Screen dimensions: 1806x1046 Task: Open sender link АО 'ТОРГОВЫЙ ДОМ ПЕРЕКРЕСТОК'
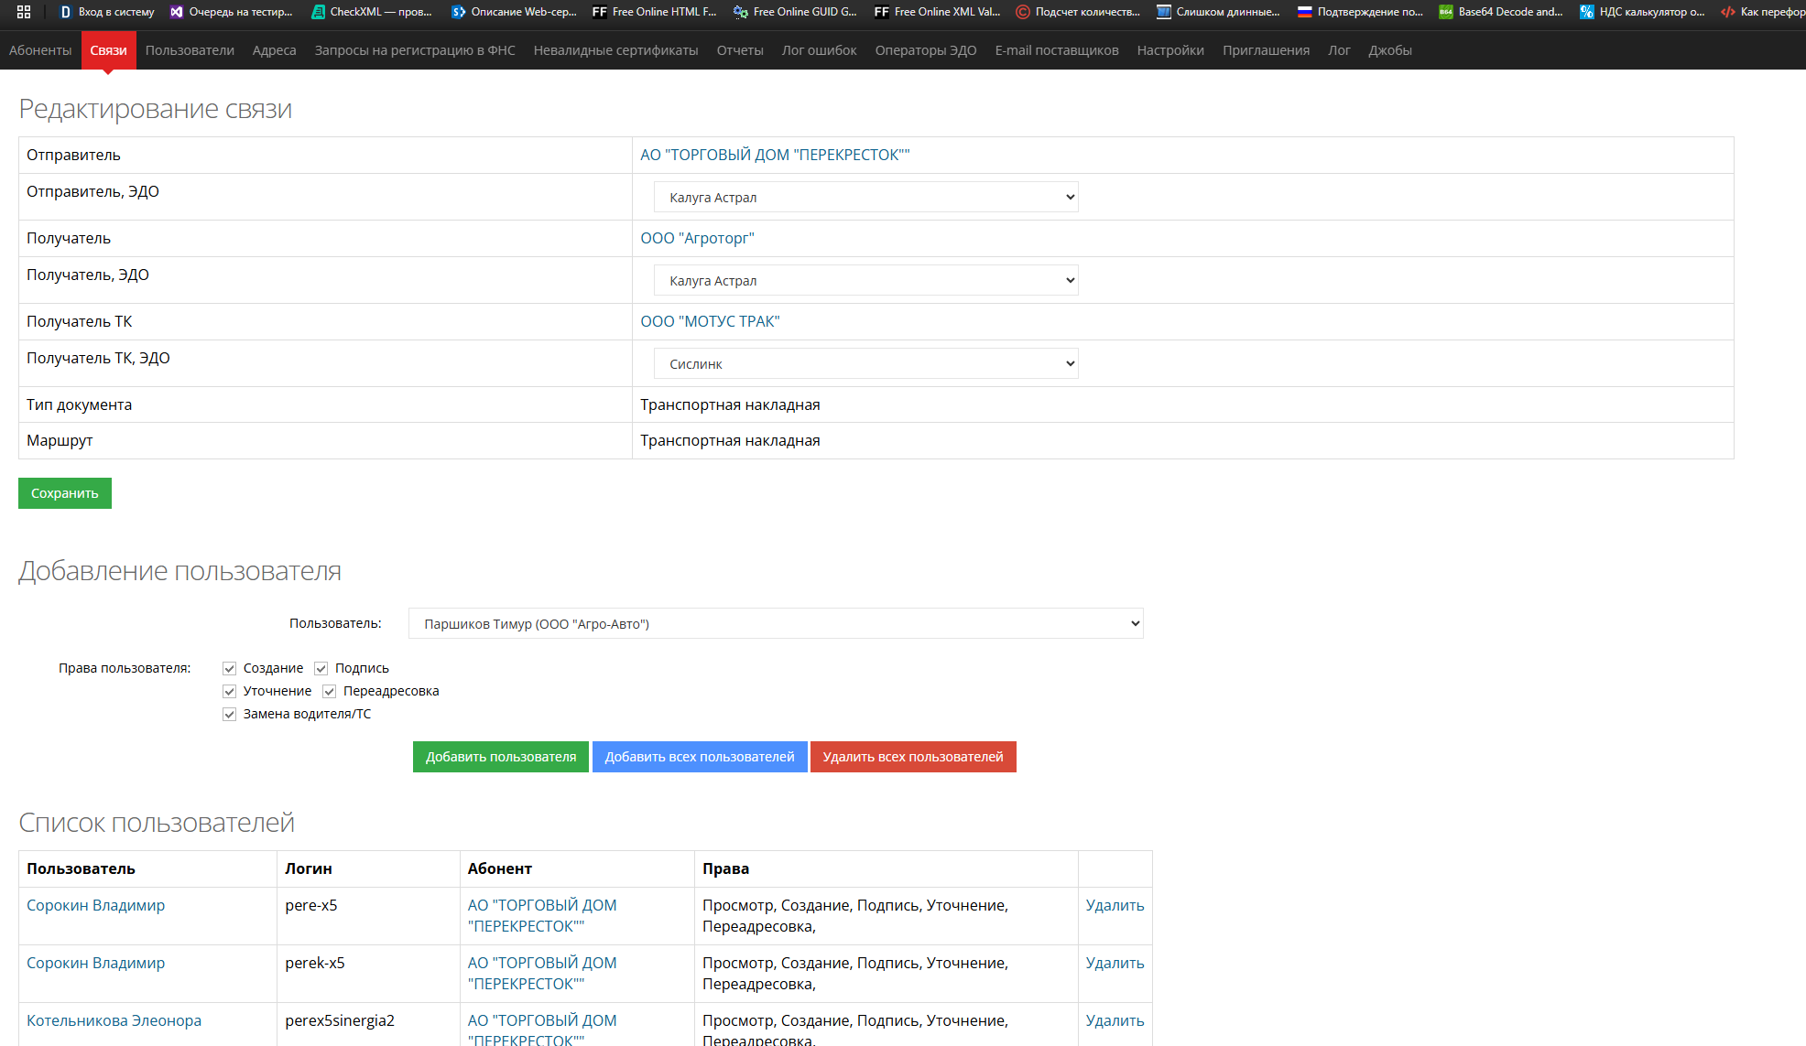[x=775, y=155]
